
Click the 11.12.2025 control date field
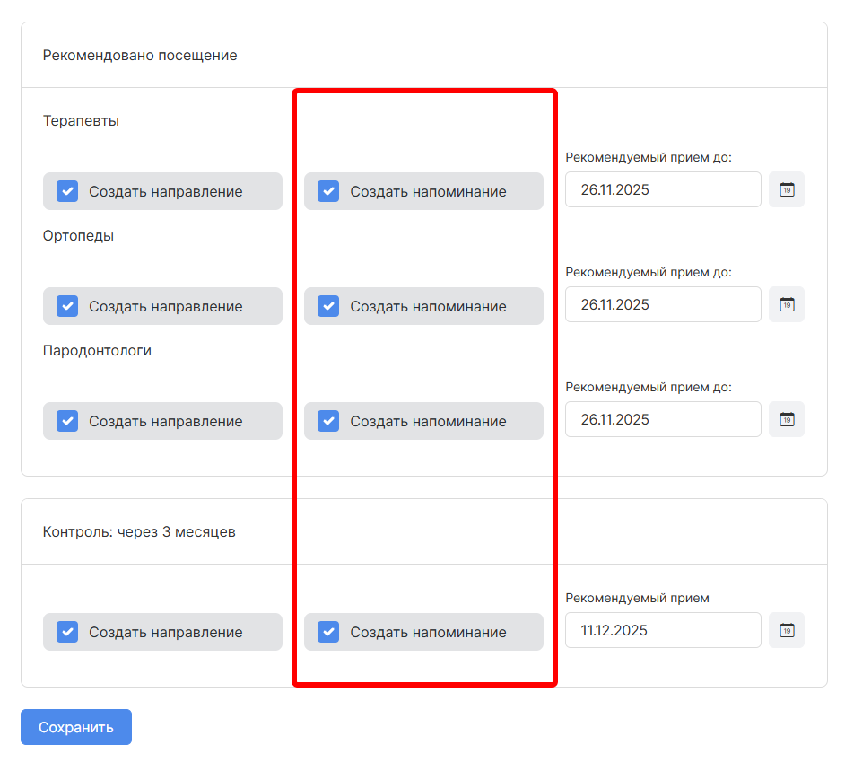[662, 631]
